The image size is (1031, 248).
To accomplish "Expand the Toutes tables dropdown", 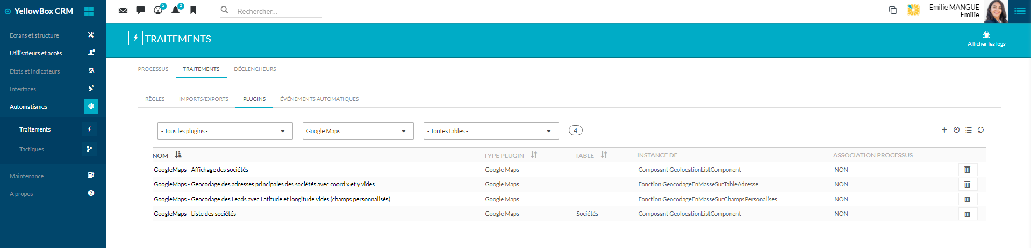I will point(490,131).
